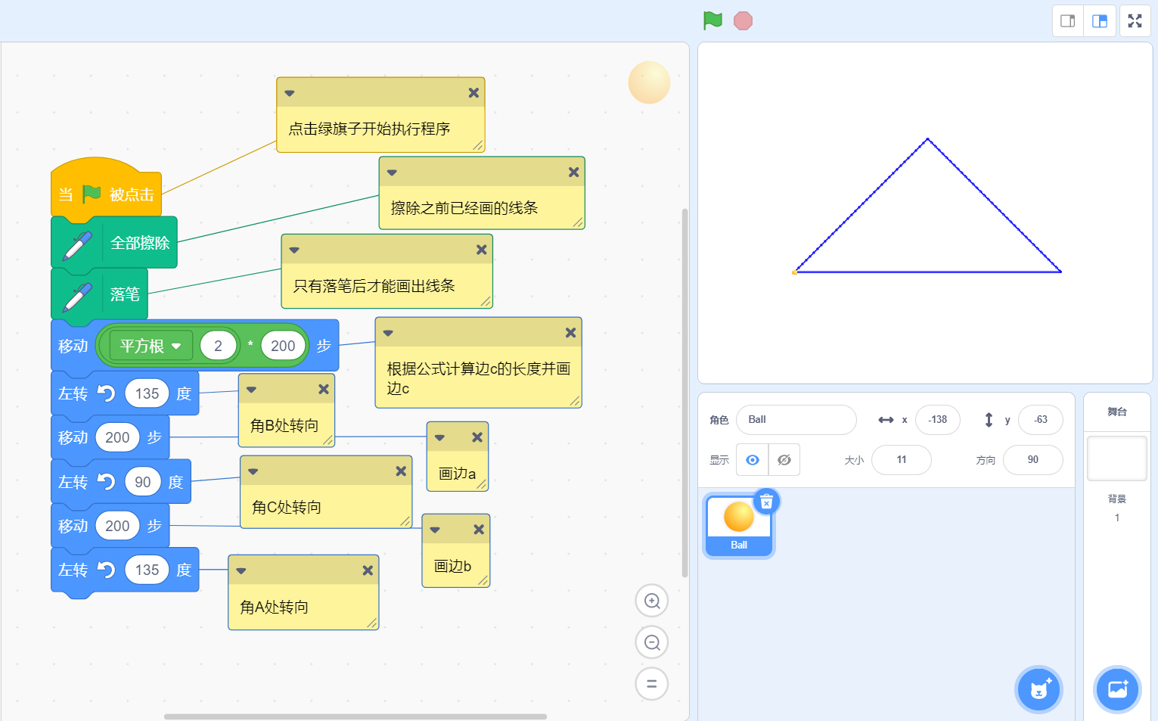
Task: Edit 200 steps in block after first 135 turn
Action: (117, 437)
